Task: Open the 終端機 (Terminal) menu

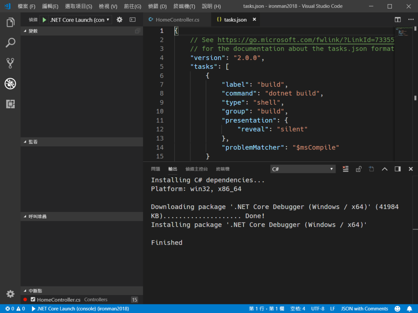Action: coord(184,7)
